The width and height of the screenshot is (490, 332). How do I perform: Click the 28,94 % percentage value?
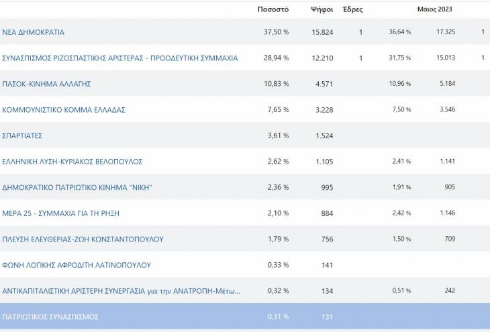pos(277,58)
